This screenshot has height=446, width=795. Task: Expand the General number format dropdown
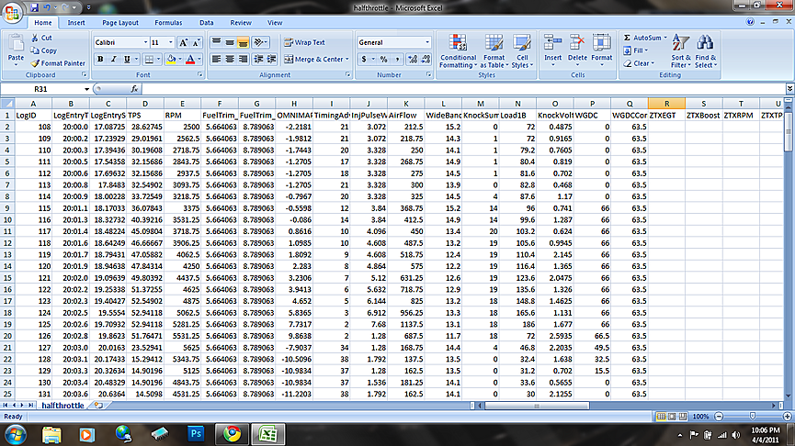426,42
